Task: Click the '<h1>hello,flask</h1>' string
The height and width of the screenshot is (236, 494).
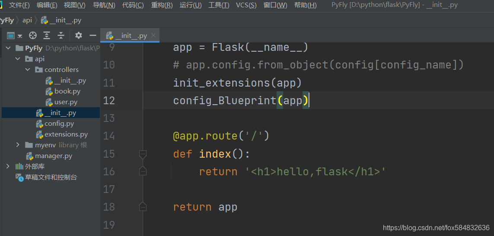Action: [315, 172]
